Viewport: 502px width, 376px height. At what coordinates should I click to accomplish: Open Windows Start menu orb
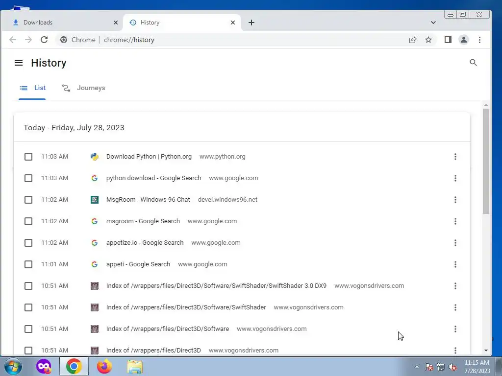(x=13, y=366)
